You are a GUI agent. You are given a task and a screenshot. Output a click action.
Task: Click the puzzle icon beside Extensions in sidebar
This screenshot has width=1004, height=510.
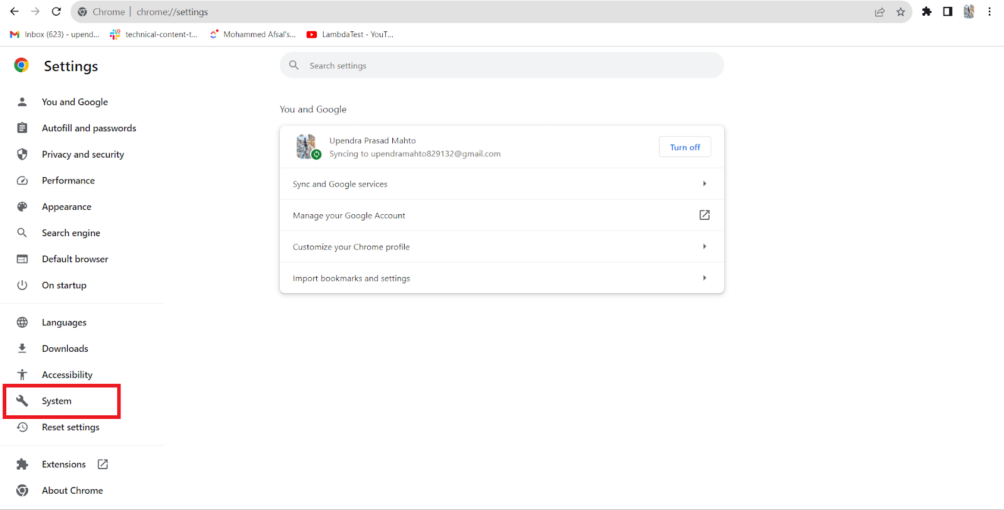pos(22,464)
